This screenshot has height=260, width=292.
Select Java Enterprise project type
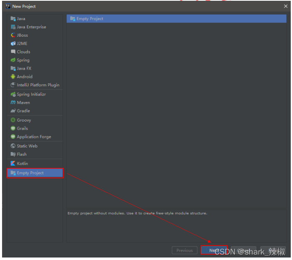click(x=31, y=27)
